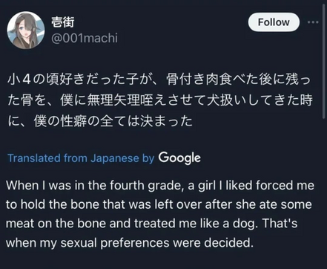Screen dimensions: 327x269
Task: Click the vertical scrollbar on right edge
Action: click(324, 61)
